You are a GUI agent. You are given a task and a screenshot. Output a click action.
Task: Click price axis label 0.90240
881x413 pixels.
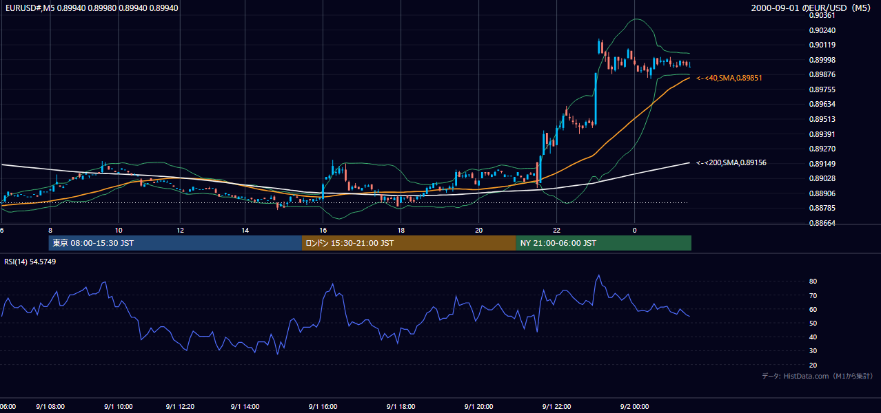point(822,30)
